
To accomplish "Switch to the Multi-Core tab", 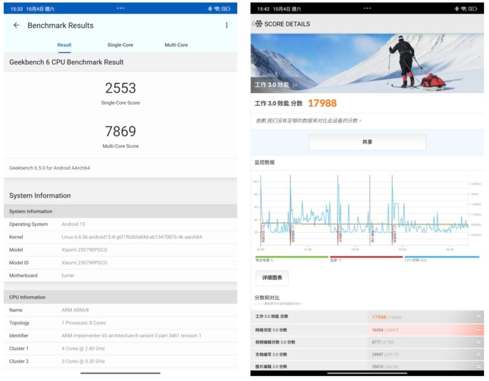I will (176, 45).
